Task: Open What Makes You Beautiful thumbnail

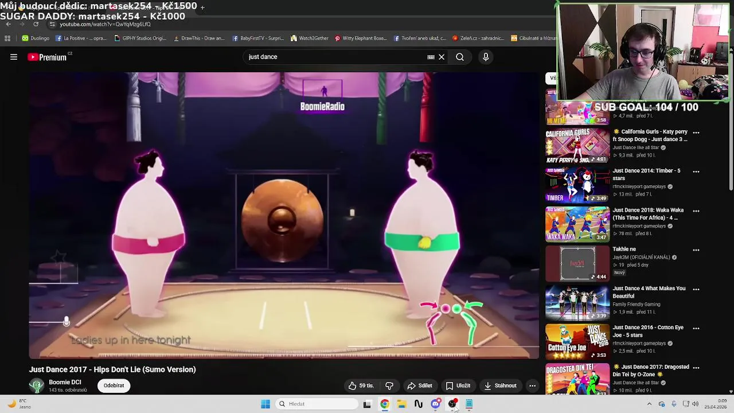Action: 577,302
